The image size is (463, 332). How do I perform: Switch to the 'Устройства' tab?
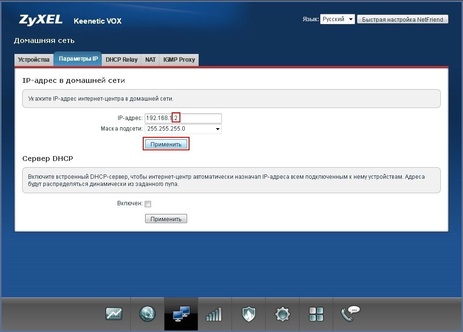pos(34,60)
